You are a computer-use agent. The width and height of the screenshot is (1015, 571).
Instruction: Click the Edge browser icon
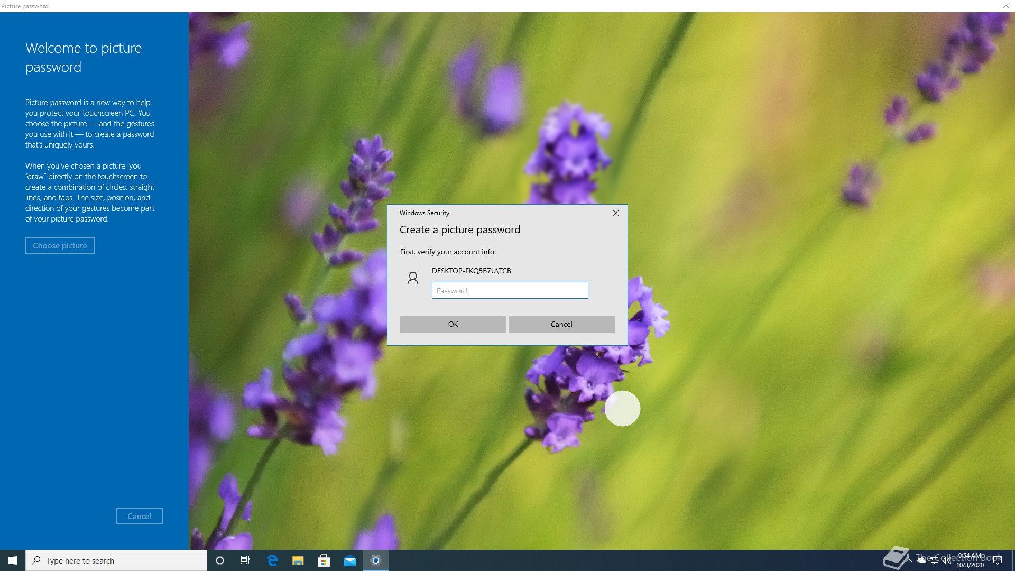[272, 560]
